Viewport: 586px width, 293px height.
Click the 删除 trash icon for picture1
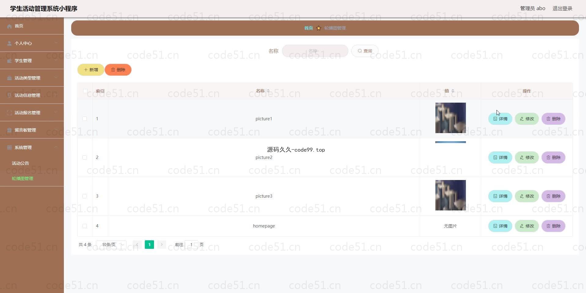[x=548, y=119]
